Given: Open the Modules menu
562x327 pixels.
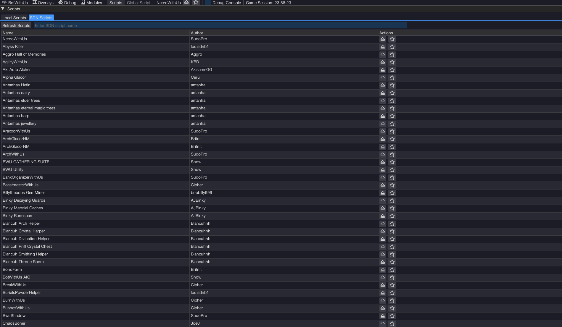Looking at the screenshot, I should point(91,3).
